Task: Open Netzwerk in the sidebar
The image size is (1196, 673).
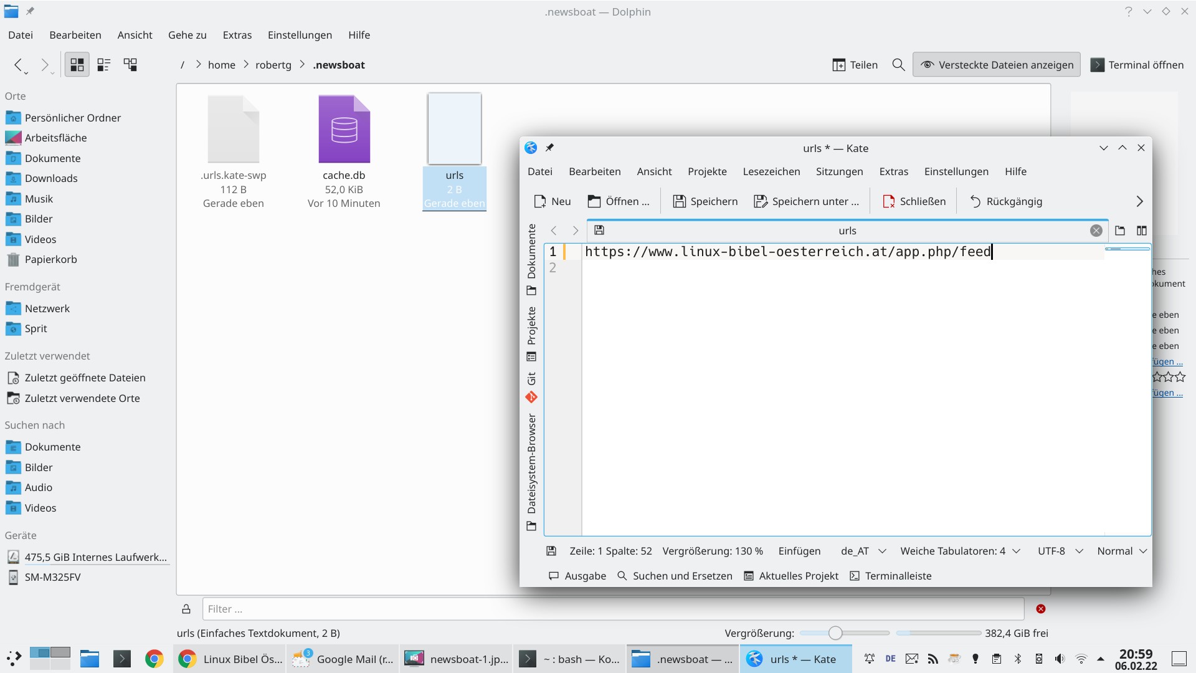Action: pos(47,308)
